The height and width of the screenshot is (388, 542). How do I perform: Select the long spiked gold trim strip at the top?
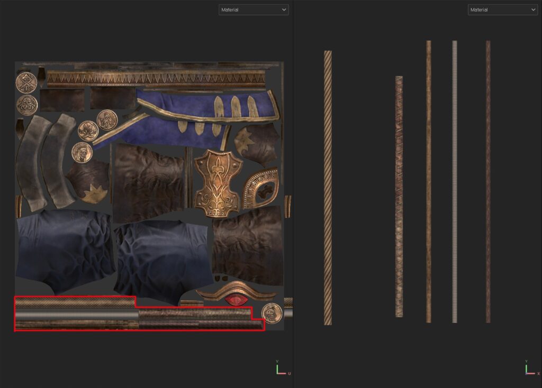click(156, 79)
